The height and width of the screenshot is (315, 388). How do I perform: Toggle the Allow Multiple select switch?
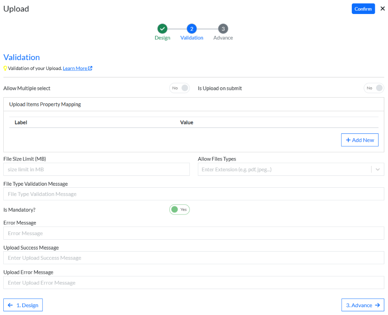click(180, 88)
